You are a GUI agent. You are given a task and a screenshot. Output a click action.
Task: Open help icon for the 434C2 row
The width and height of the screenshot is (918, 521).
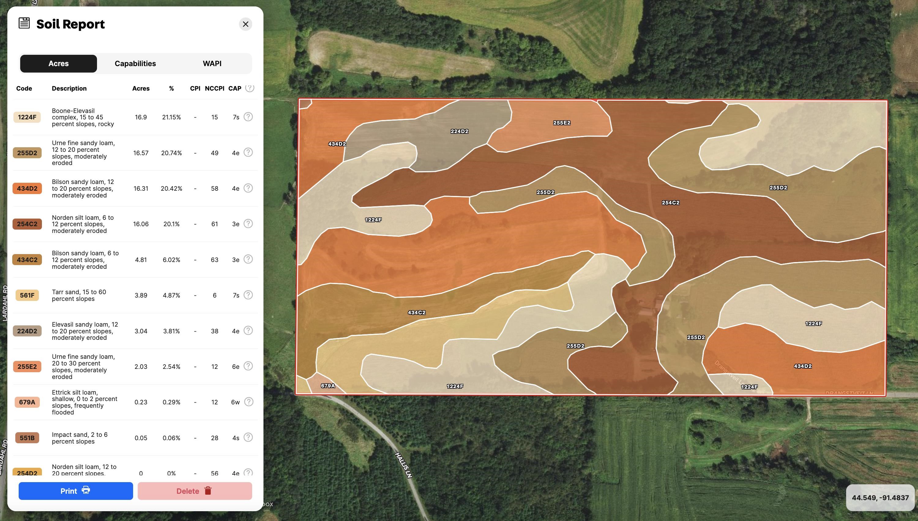[x=248, y=259]
